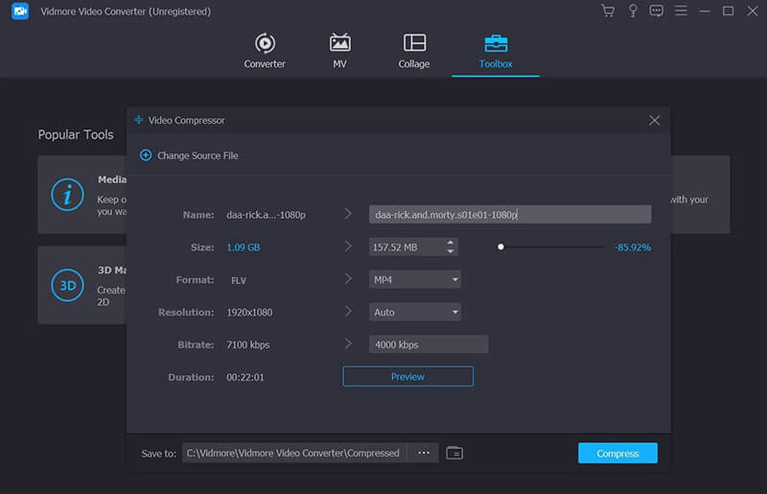This screenshot has width=767, height=494.
Task: Open the feedback chat icon
Action: click(x=657, y=12)
